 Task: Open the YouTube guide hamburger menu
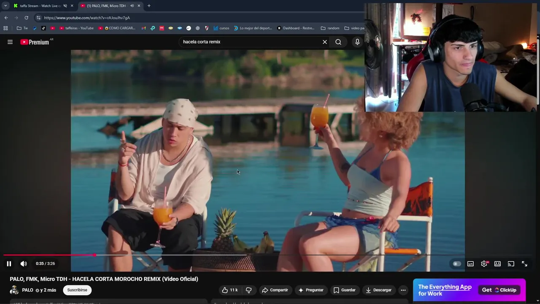click(10, 42)
